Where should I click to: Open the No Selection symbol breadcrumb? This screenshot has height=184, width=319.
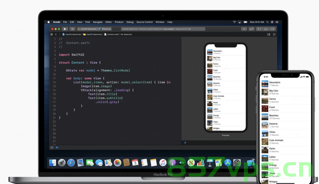[x=126, y=34]
